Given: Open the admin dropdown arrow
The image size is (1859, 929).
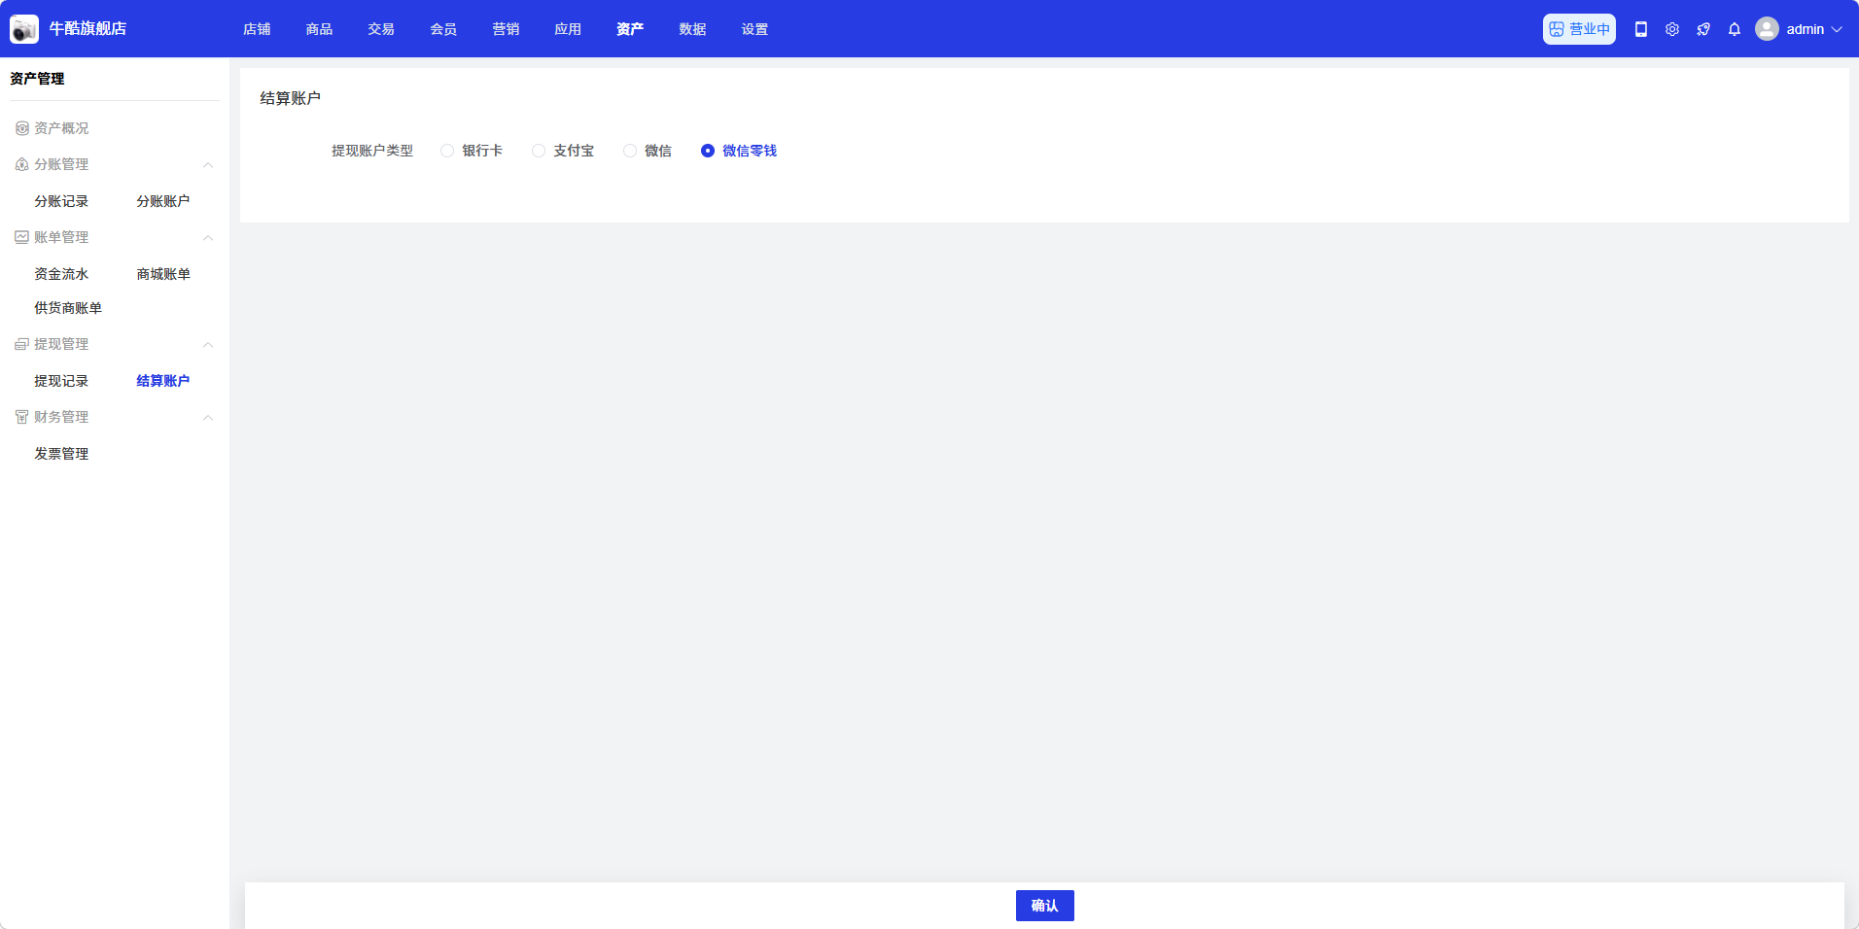Looking at the screenshot, I should coord(1837,29).
